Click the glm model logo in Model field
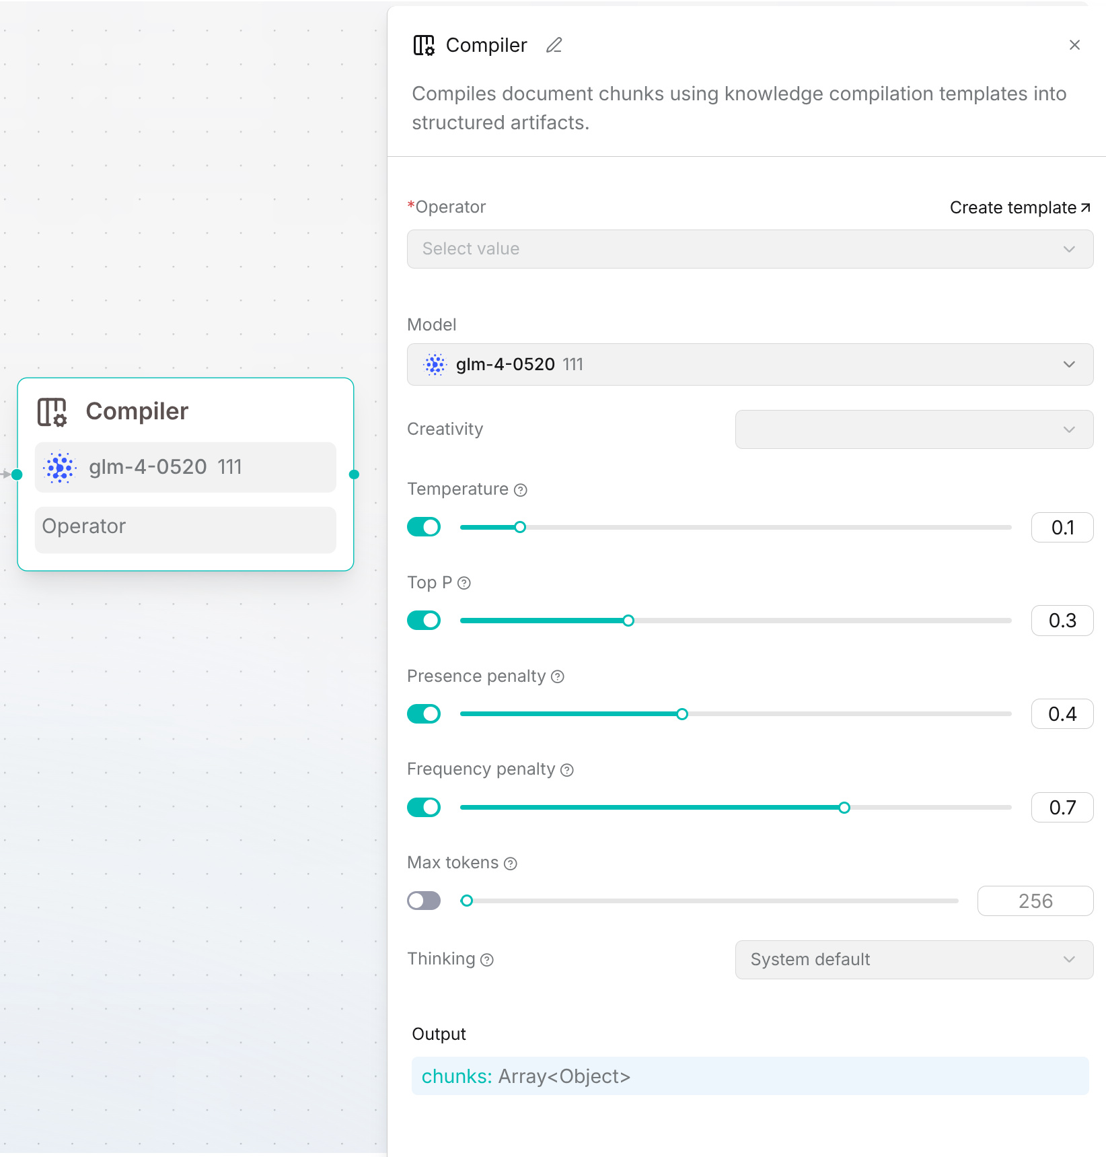This screenshot has height=1157, width=1106. point(435,365)
